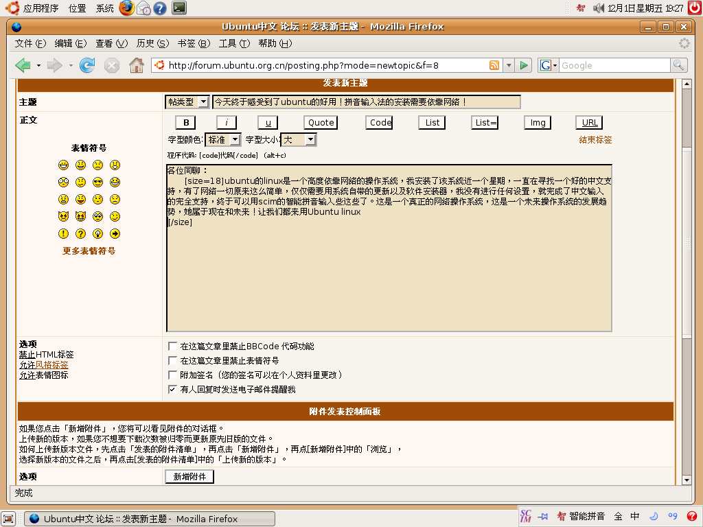Open the 更多表情符号 more emoticons link
Screen dimensions: 703x527
click(89, 250)
